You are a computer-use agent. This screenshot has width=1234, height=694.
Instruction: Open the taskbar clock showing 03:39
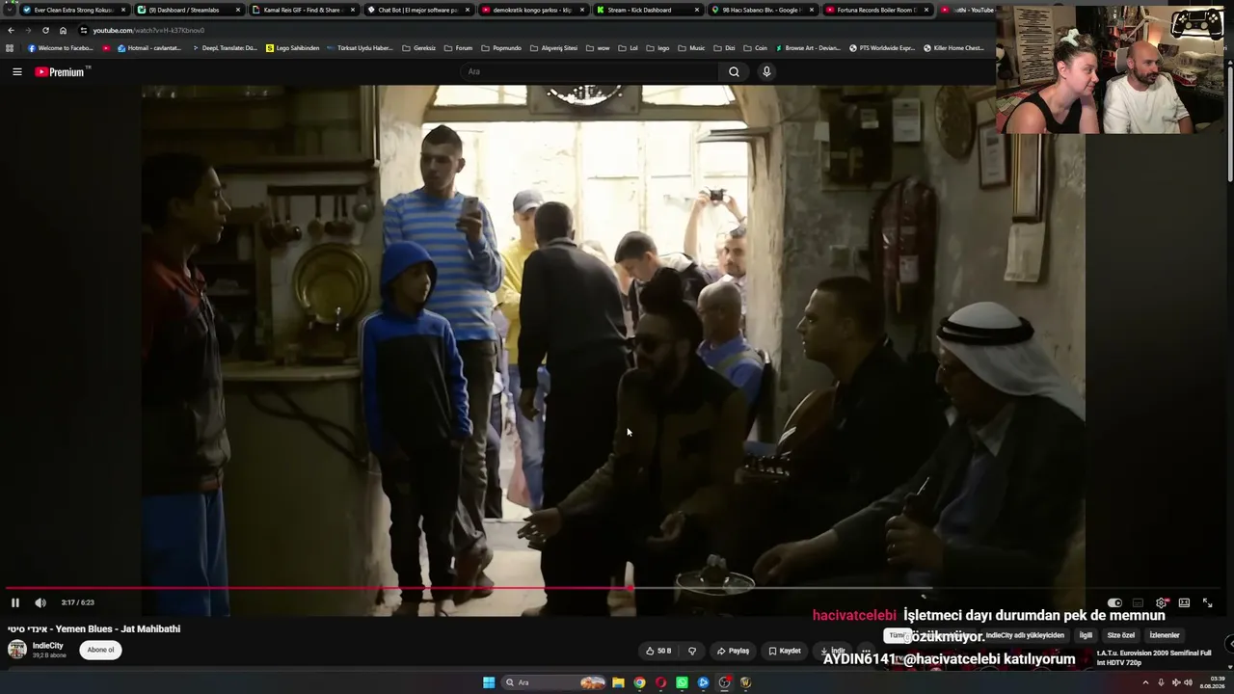coord(1212,682)
